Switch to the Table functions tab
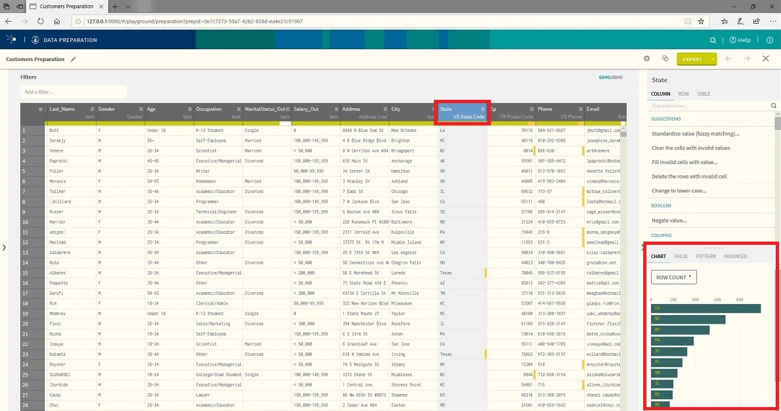The width and height of the screenshot is (781, 411). point(704,94)
